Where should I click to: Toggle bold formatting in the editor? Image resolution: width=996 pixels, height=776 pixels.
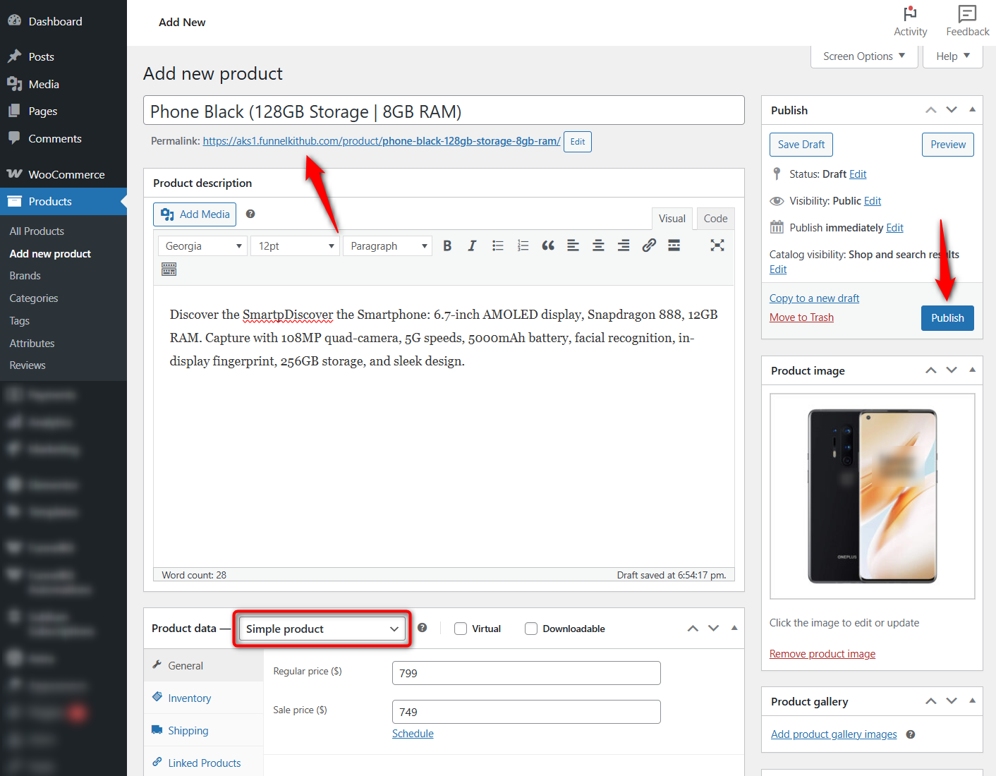pos(447,245)
